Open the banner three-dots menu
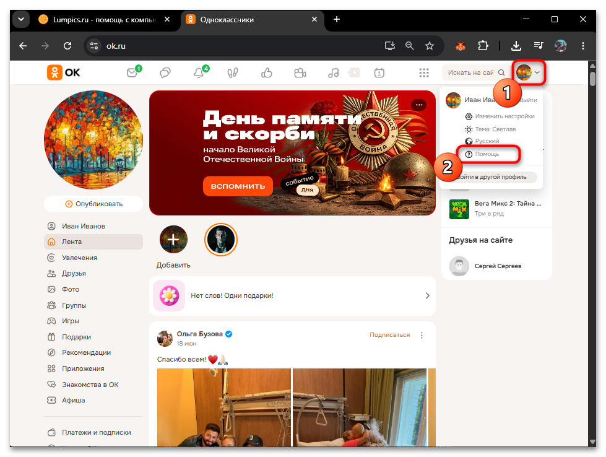Viewport: 606px width, 457px height. click(419, 105)
